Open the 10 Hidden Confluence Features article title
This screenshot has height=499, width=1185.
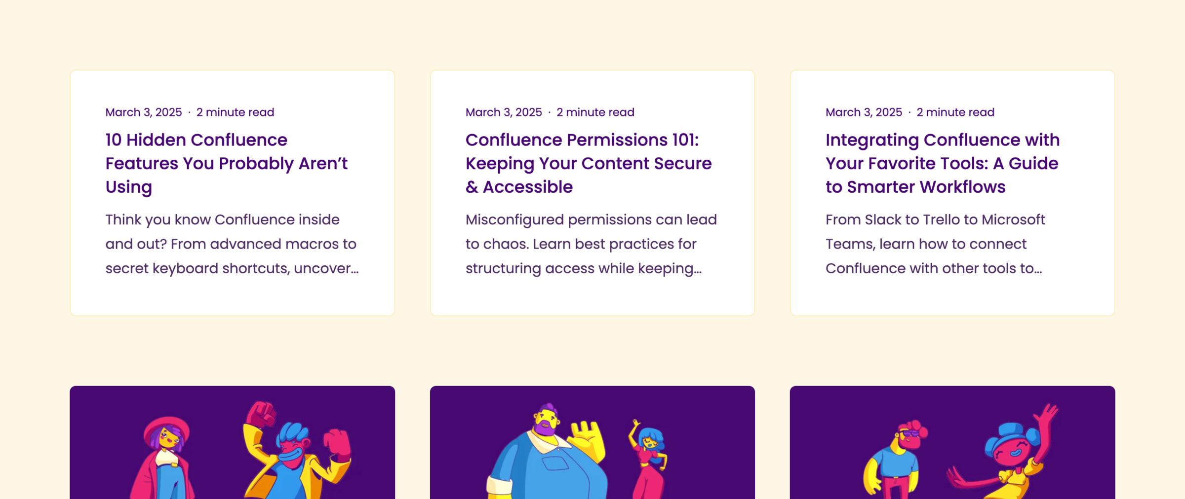pos(226,163)
